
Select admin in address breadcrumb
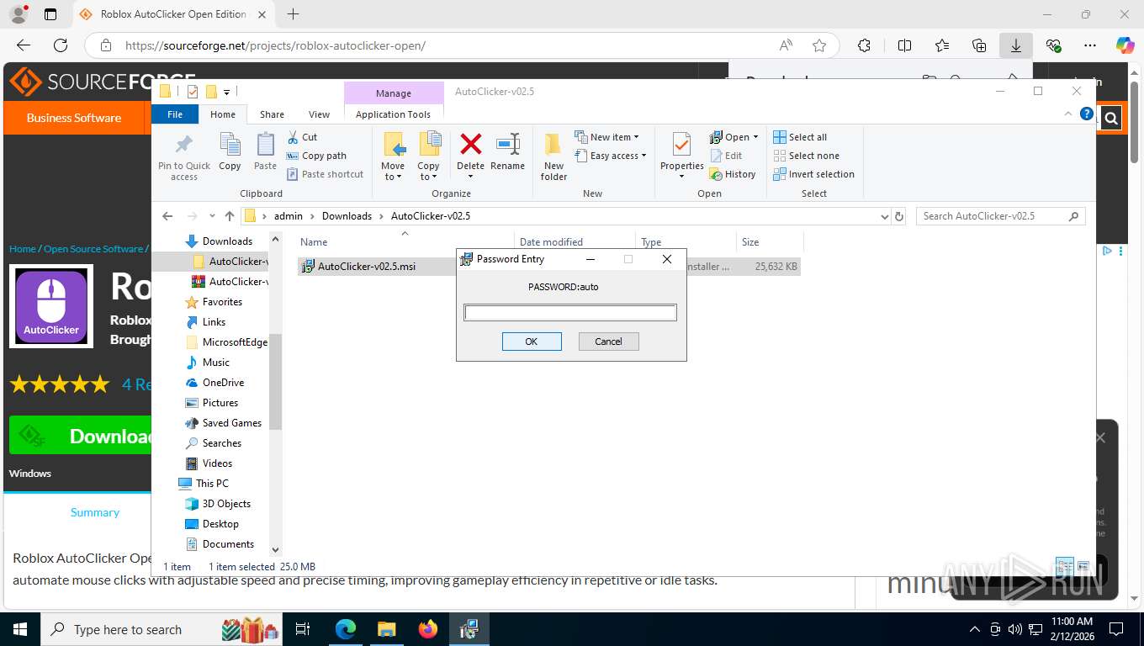288,216
